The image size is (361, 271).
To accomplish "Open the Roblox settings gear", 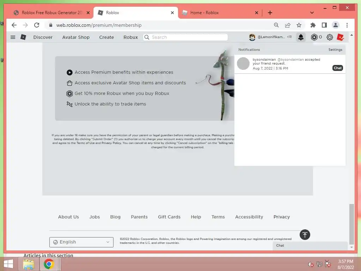I will (x=330, y=37).
